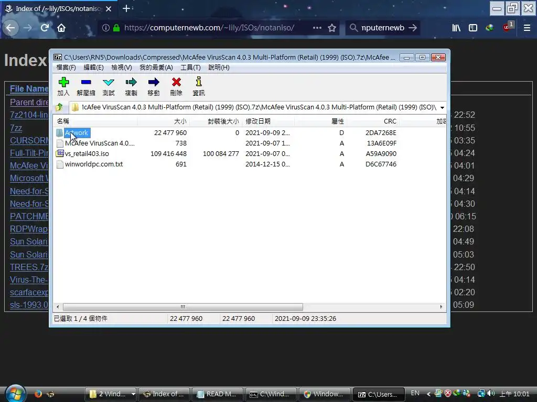This screenshot has height=402, width=537.
Task: Click the green Add (加入) toolbar icon
Action: point(63,82)
